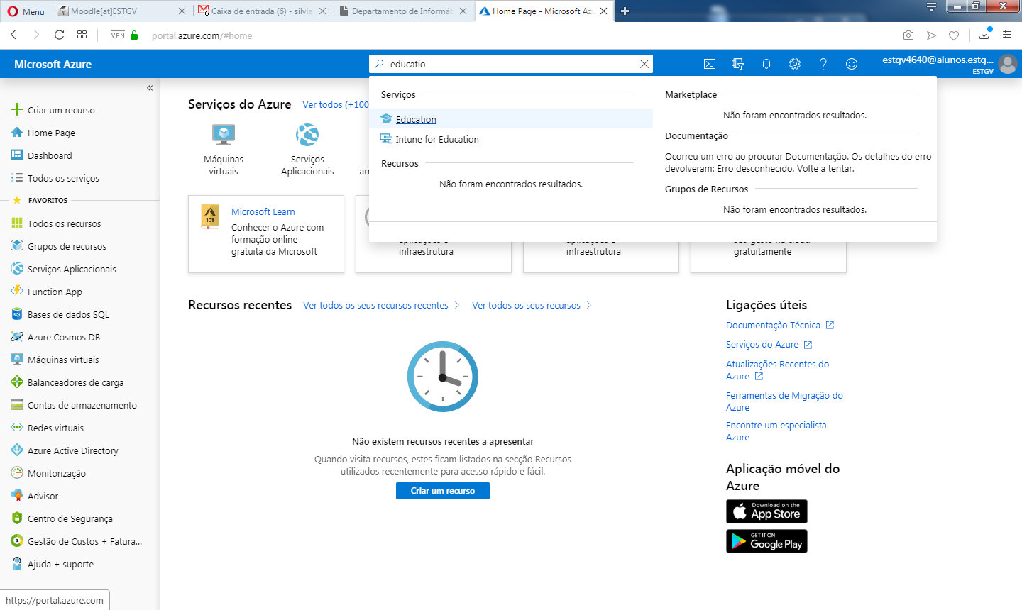Open the Microsoft Learn card
This screenshot has width=1022, height=610.
click(266, 234)
